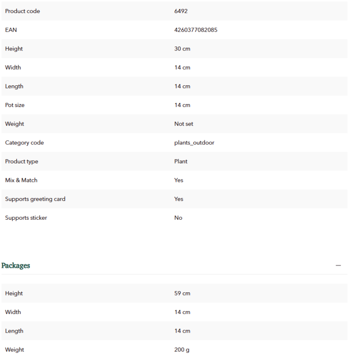The image size is (349, 361).
Task: Click the product Height 30 cm value
Action: click(x=182, y=49)
